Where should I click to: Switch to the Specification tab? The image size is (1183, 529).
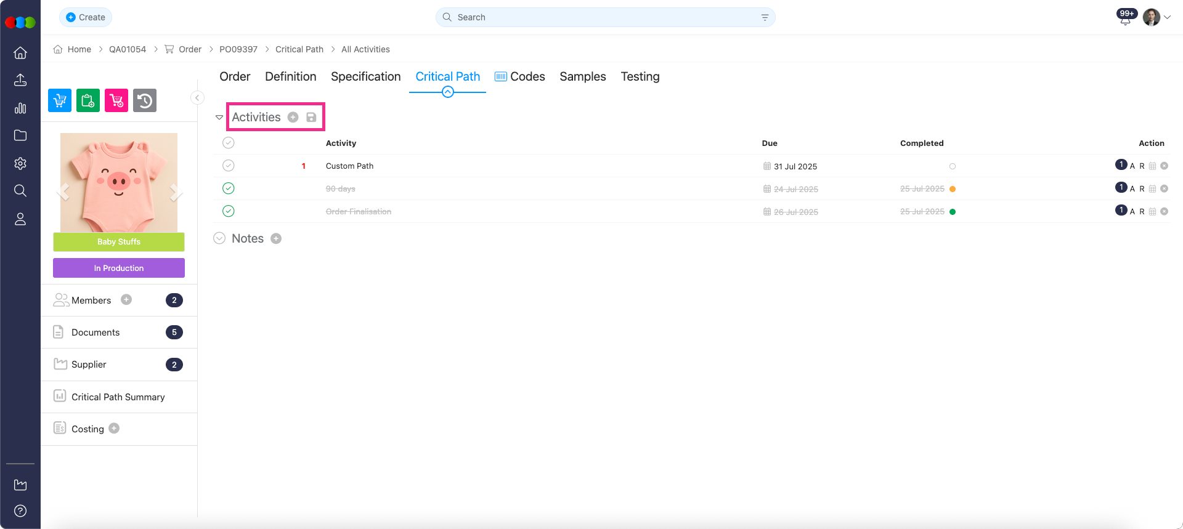pos(365,76)
